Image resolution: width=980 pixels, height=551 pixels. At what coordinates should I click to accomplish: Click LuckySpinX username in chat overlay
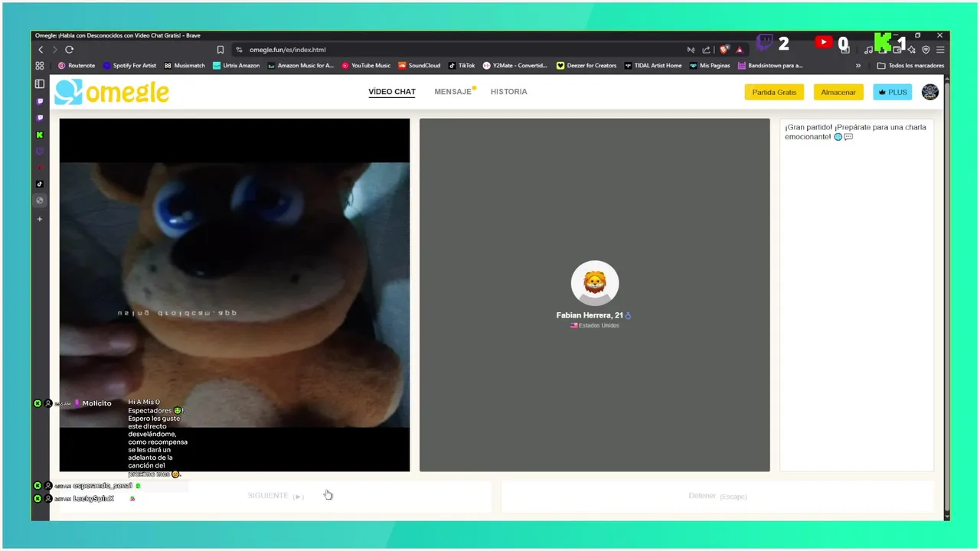click(x=93, y=498)
